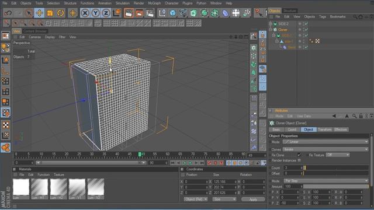Open the Array modeling objects icon
This screenshot has height=210, width=374.
click(x=214, y=13)
